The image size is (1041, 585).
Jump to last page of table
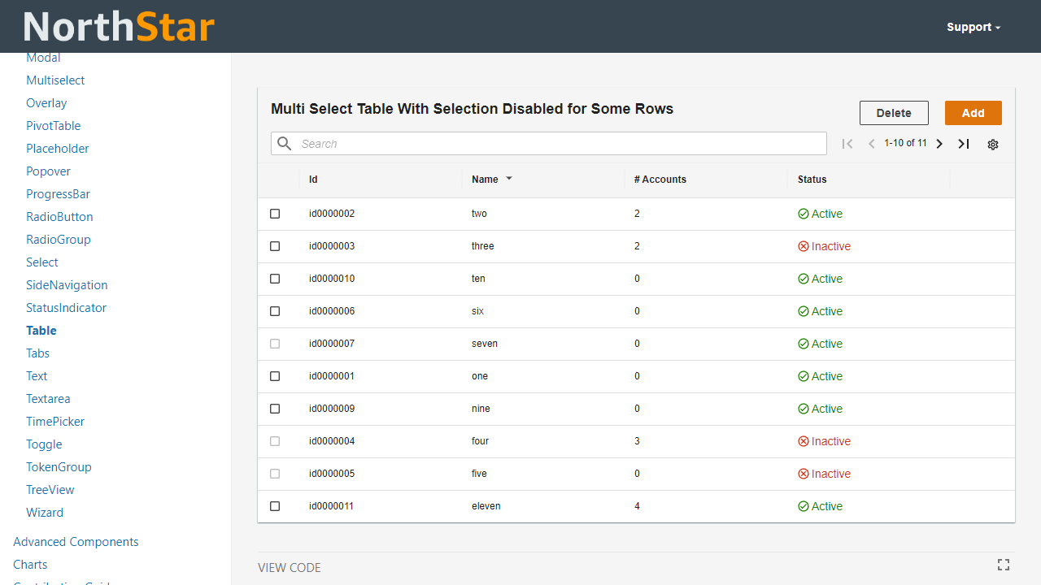point(964,144)
